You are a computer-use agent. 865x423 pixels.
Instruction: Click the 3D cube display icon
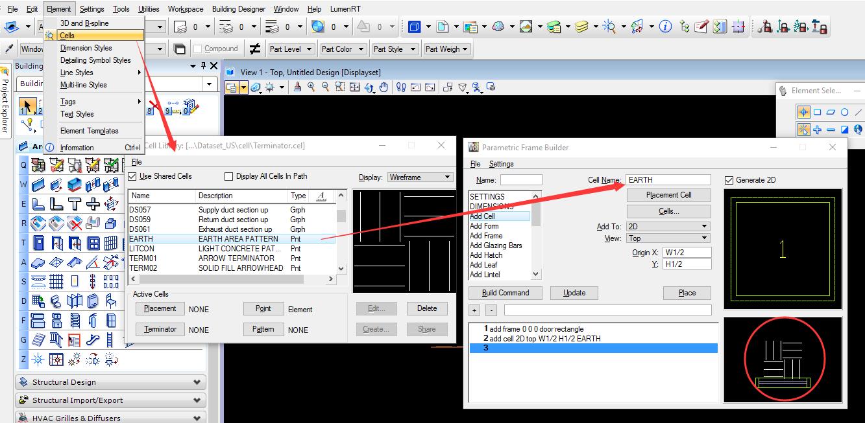click(413, 27)
